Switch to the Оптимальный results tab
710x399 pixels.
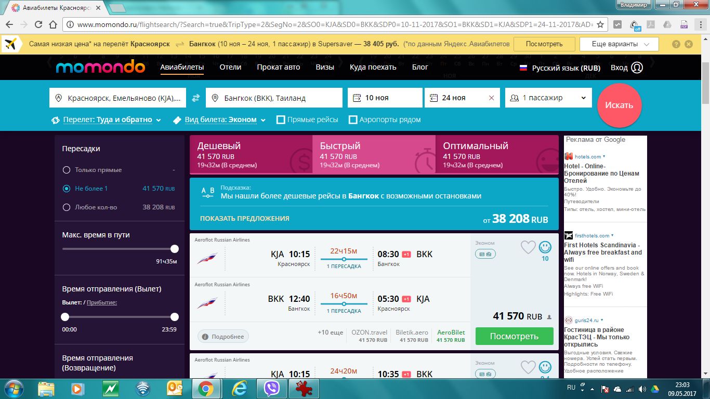[497, 154]
